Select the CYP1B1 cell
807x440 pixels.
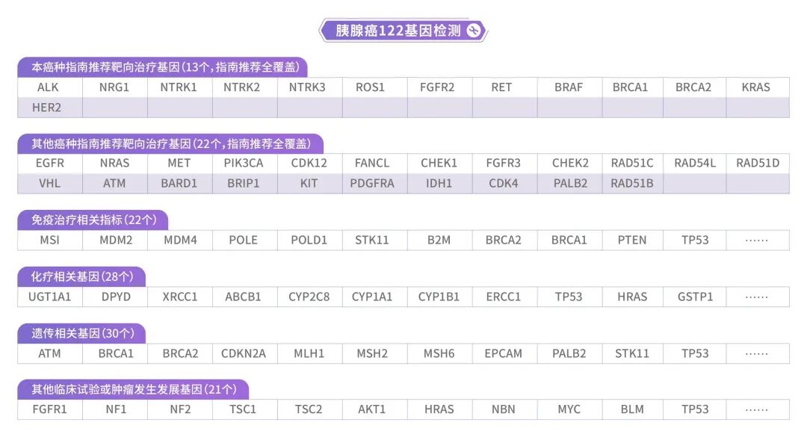439,297
